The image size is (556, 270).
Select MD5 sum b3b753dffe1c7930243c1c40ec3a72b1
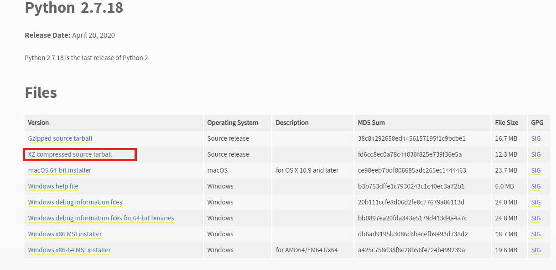[411, 186]
